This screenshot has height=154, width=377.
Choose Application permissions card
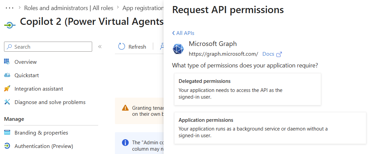click(270, 128)
